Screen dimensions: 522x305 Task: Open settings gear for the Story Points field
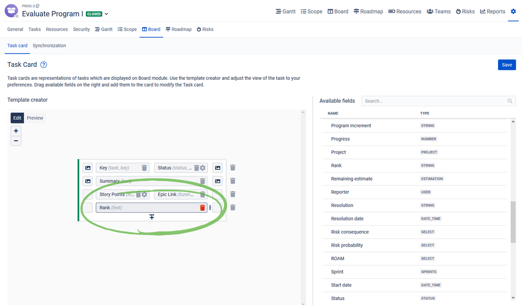pyautogui.click(x=144, y=194)
